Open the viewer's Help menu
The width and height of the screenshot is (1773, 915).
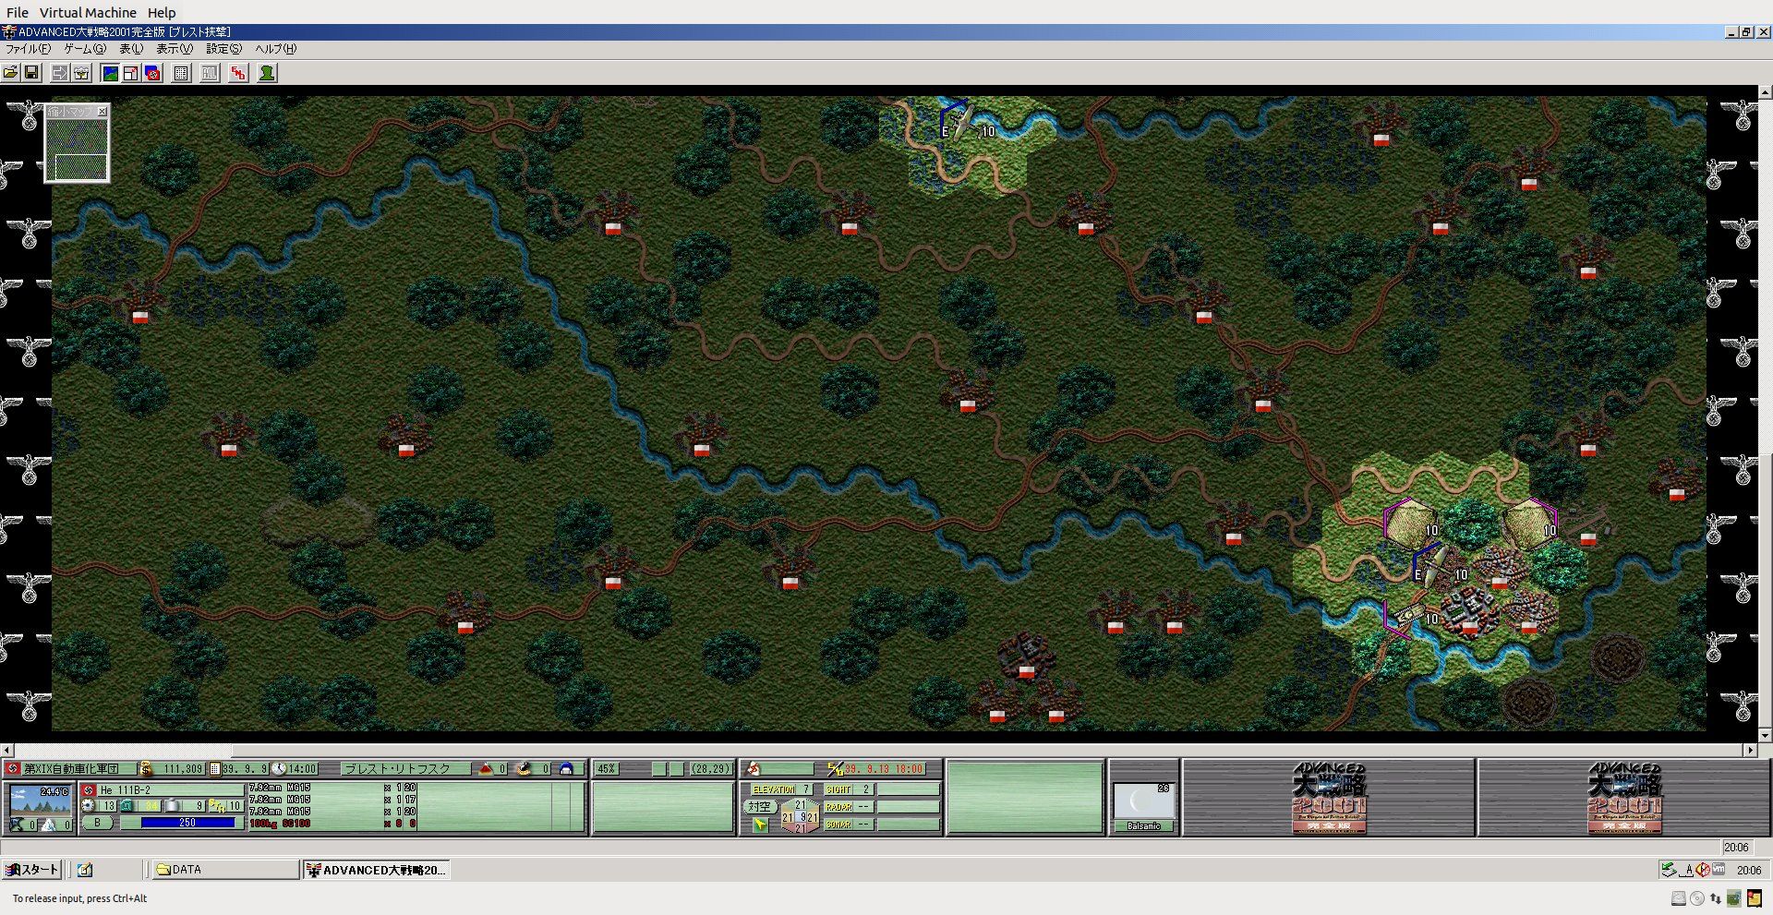coord(162,12)
